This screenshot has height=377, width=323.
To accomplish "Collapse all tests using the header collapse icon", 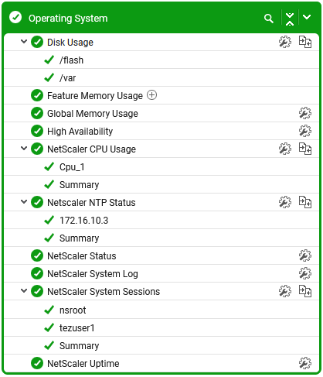I will [290, 19].
